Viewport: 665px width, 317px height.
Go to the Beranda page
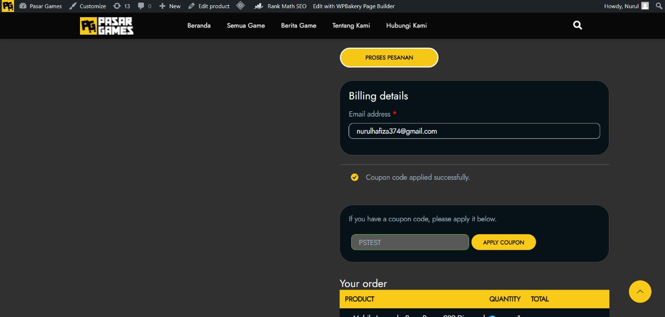pyautogui.click(x=199, y=25)
